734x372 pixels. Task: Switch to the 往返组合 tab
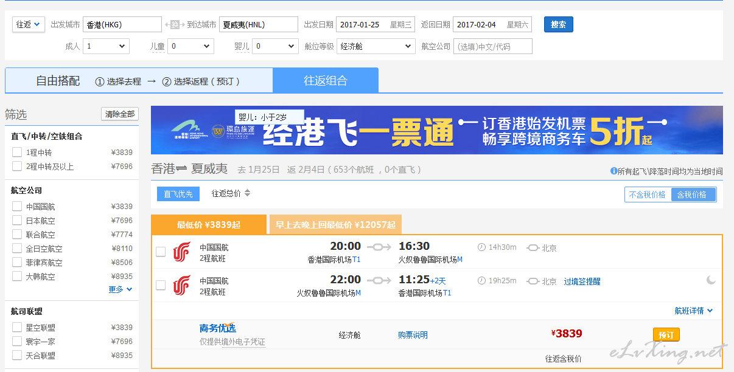click(x=326, y=80)
